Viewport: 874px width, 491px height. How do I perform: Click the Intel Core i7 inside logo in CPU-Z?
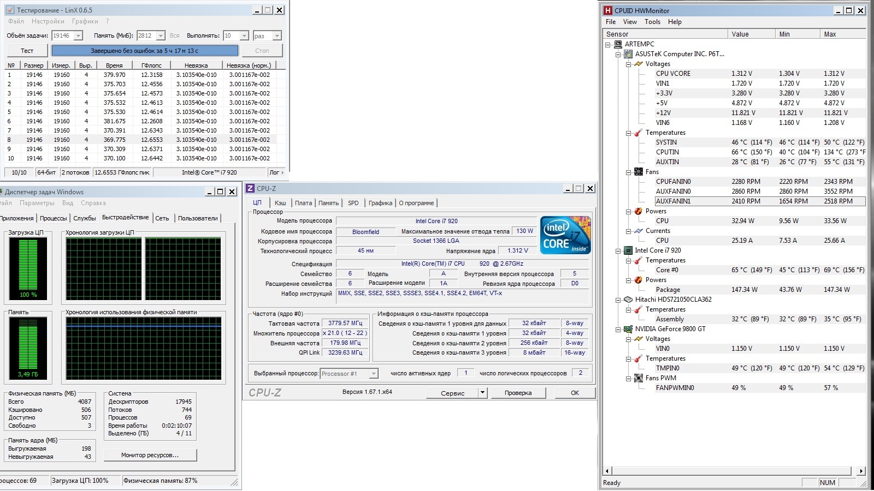click(x=565, y=235)
